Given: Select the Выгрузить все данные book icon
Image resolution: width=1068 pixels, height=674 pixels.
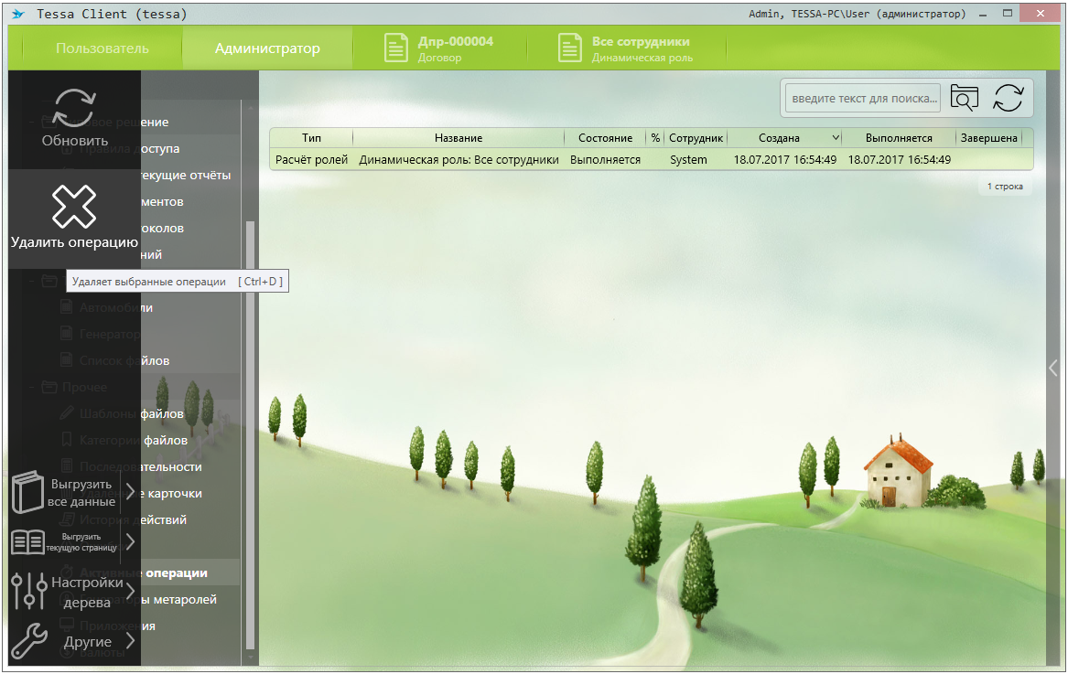Looking at the screenshot, I should coord(27,492).
